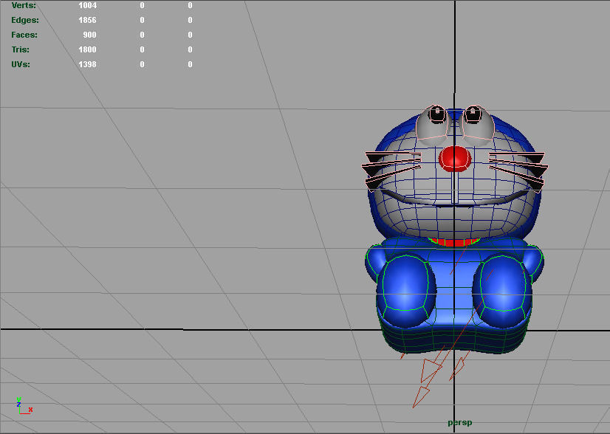Select the Verts count value 1004
Viewport: 610px width, 434px height.
point(87,5)
